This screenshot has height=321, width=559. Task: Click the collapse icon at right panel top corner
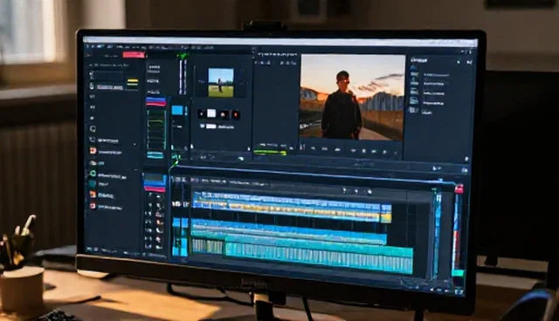tap(469, 62)
